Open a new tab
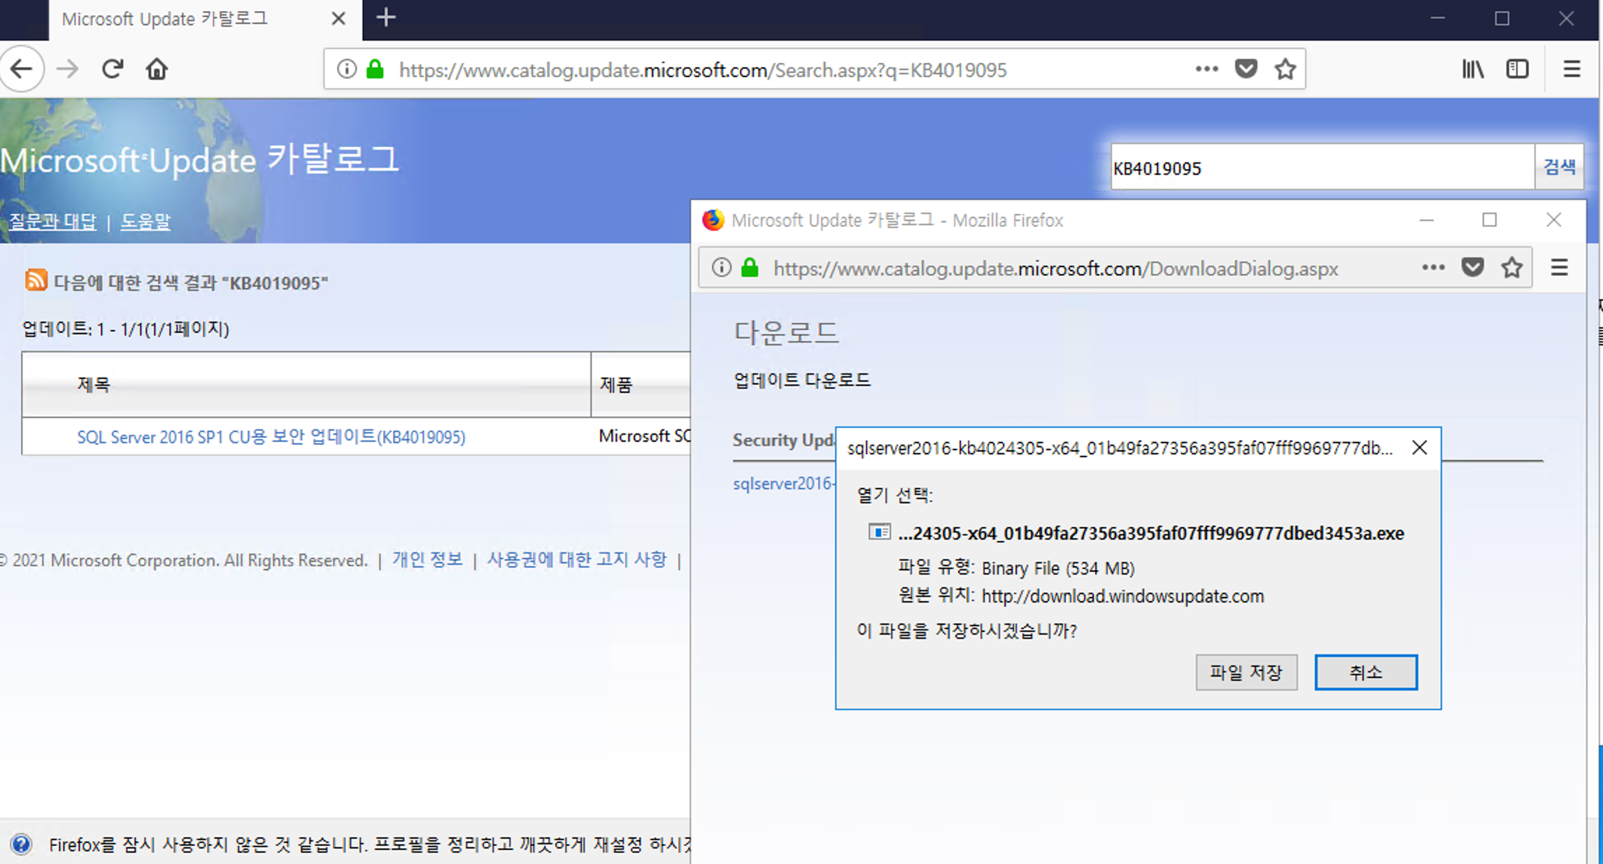Viewport: 1603px width, 864px height. (385, 17)
